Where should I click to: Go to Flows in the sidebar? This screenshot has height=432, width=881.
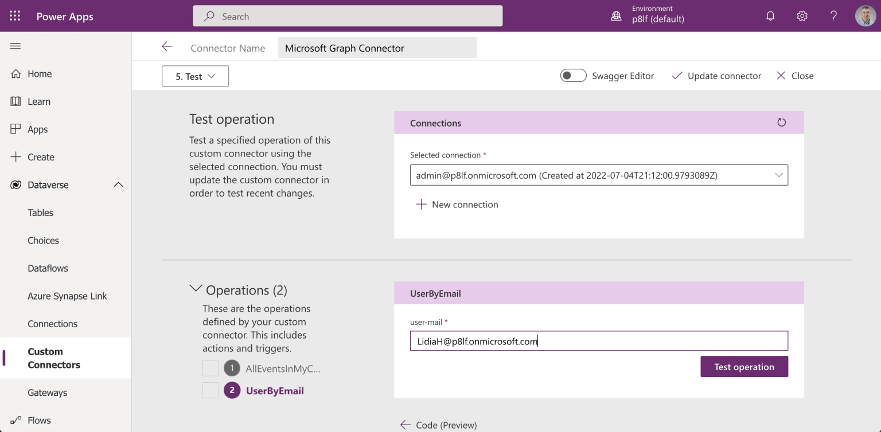coord(39,420)
